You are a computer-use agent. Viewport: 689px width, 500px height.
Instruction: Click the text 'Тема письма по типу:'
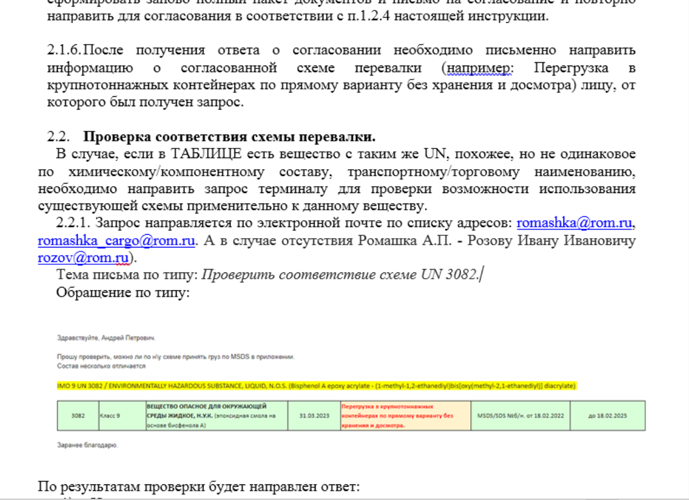tap(127, 275)
